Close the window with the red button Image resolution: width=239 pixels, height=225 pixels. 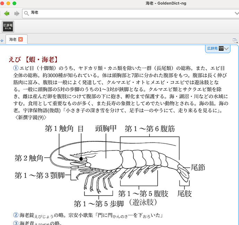[x=2, y=3]
